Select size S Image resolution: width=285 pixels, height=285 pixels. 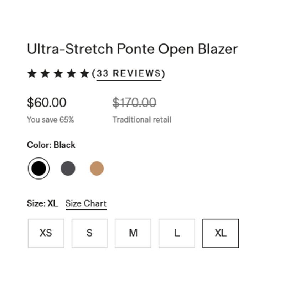[x=89, y=233]
